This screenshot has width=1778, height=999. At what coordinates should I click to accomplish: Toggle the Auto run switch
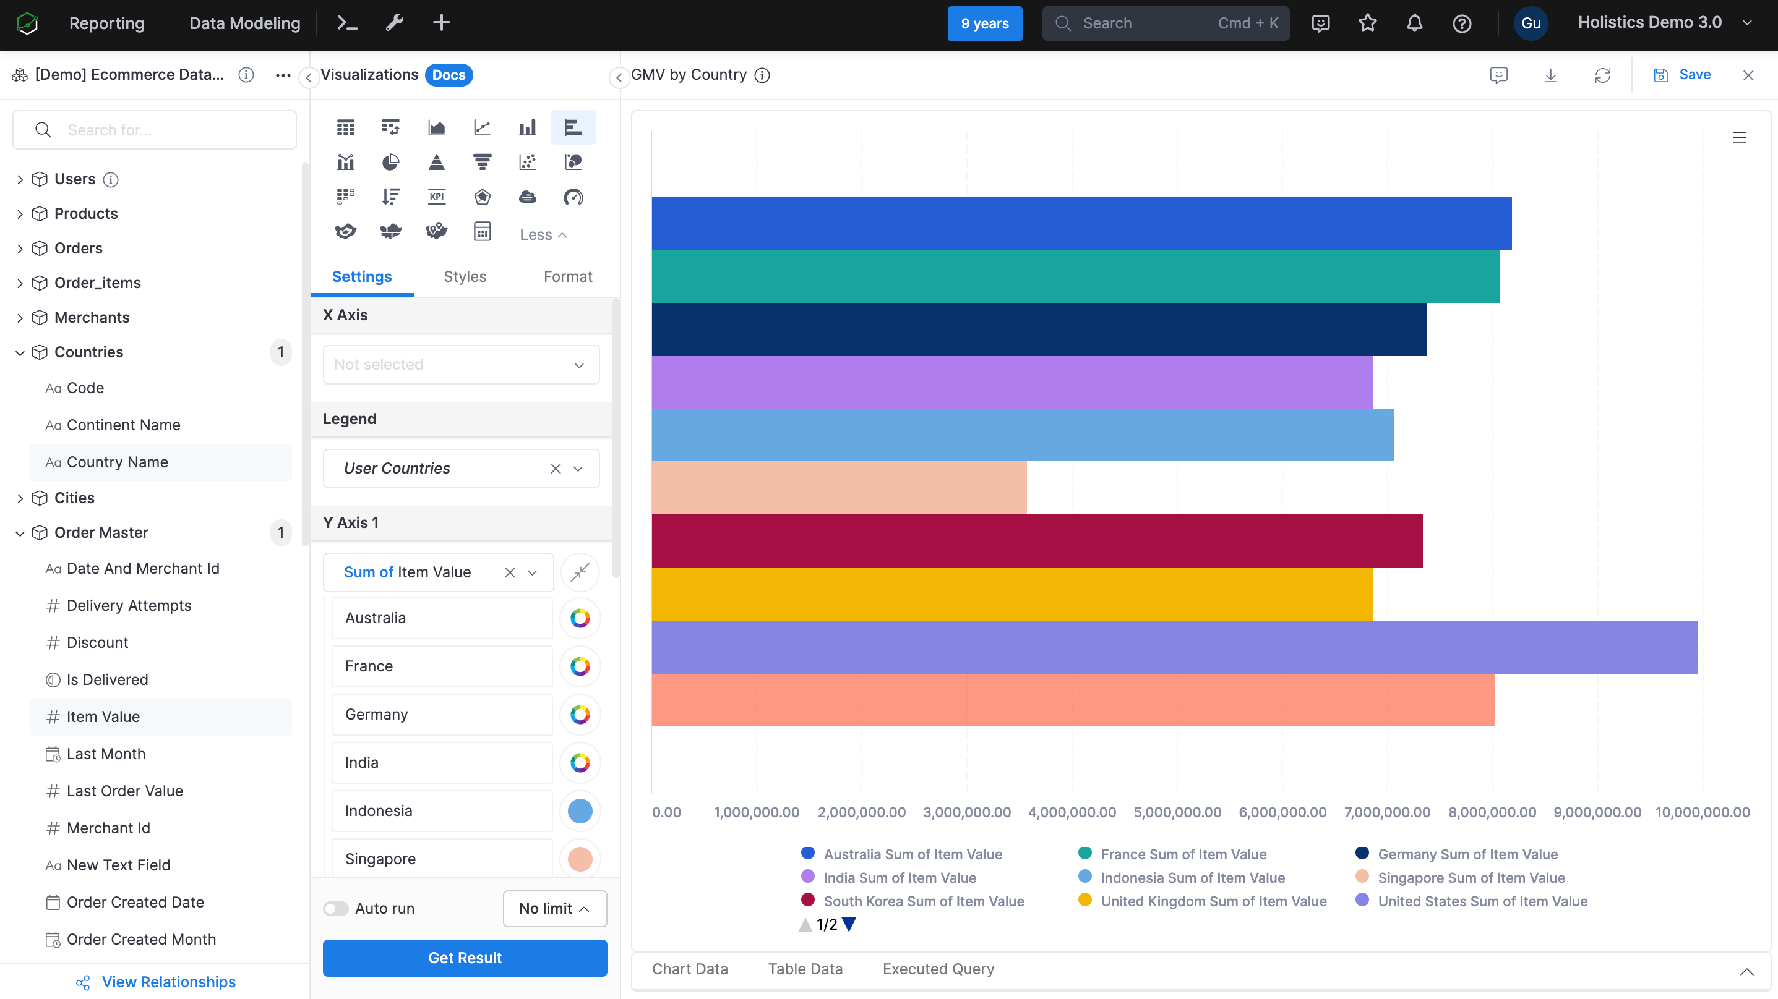click(335, 909)
